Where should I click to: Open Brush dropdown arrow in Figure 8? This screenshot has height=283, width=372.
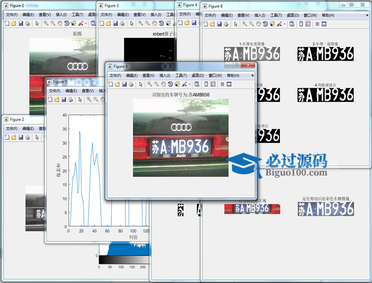pos(285,24)
